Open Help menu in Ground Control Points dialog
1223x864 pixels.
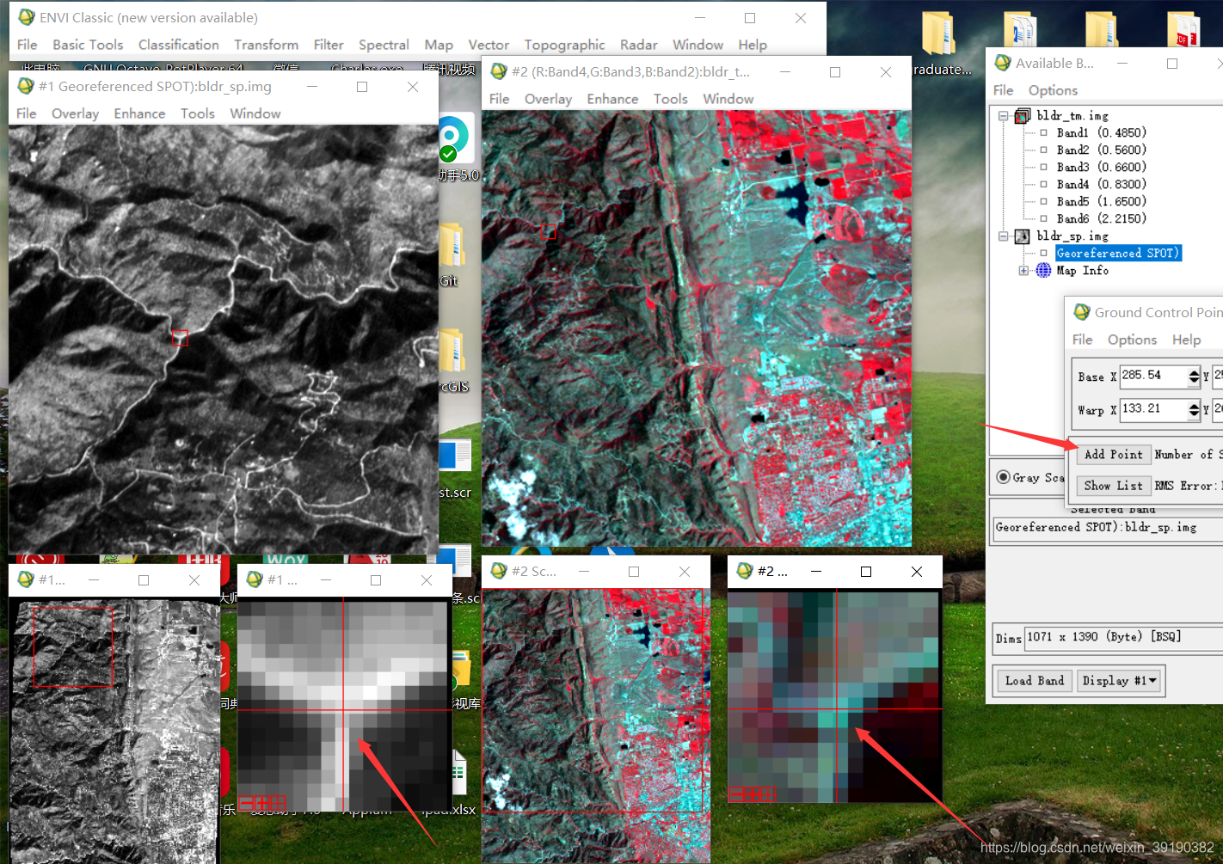(x=1186, y=340)
